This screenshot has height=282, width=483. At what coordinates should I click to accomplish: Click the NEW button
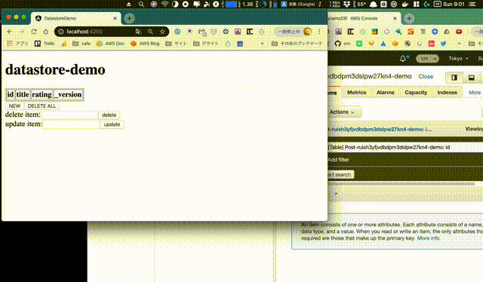click(14, 106)
